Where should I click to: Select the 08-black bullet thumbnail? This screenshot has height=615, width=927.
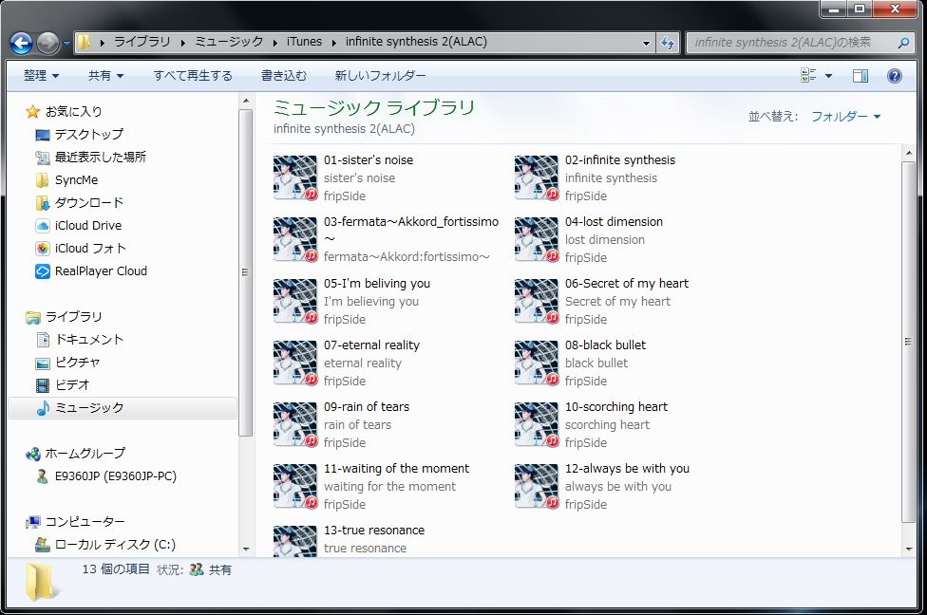pyautogui.click(x=537, y=363)
